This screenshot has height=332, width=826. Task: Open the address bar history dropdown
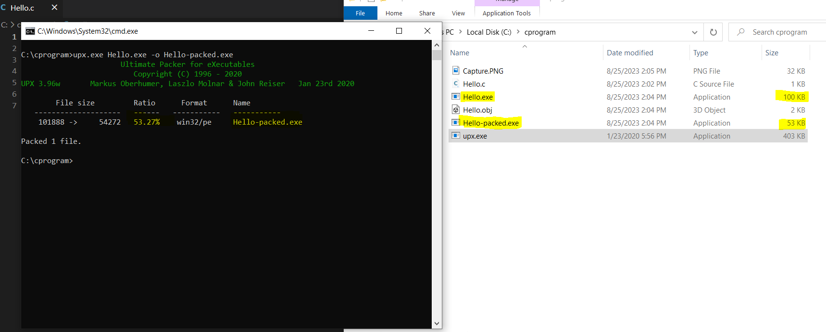[x=694, y=32]
